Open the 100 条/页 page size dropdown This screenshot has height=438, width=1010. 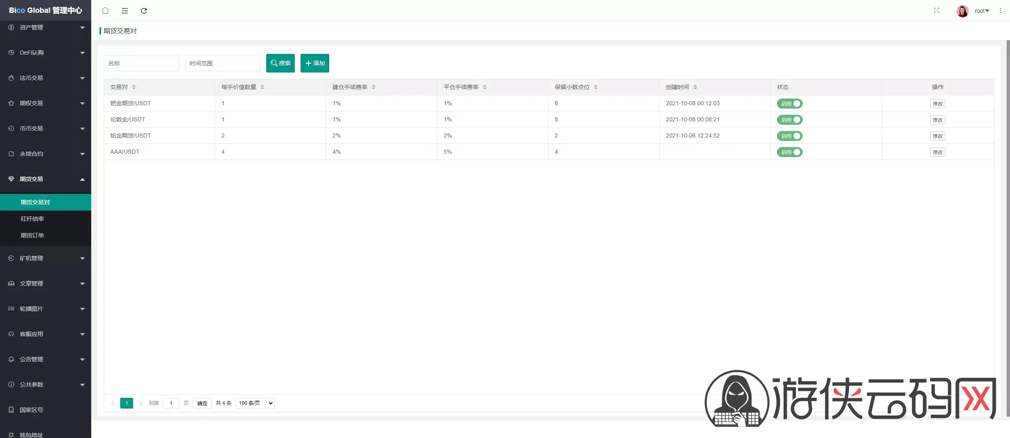tap(255, 403)
